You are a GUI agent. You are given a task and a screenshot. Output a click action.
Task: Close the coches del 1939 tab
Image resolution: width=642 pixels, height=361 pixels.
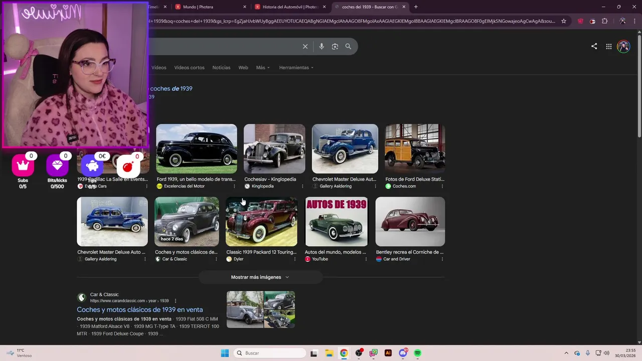tap(404, 7)
